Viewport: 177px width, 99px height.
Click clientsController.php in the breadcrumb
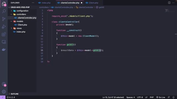(64, 7)
